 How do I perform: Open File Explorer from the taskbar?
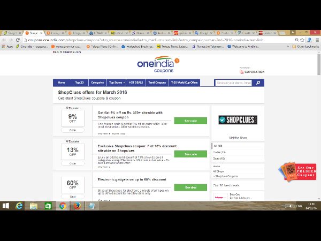[34, 206]
